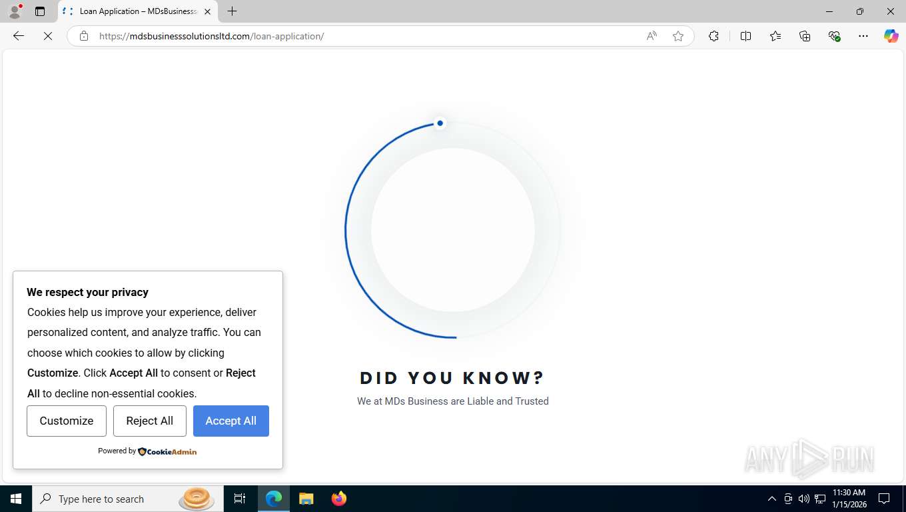
Task: Click 'We respect your privacy' heading
Action: (87, 292)
